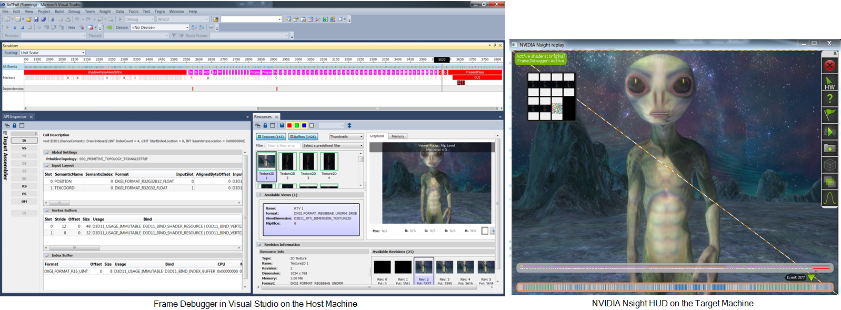Open the predefined filter dropdown
This screenshot has width=841, height=310.
click(333, 145)
